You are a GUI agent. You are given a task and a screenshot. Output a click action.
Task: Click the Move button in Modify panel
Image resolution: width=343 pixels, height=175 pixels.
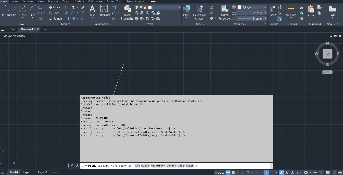pyautogui.click(x=54, y=7)
